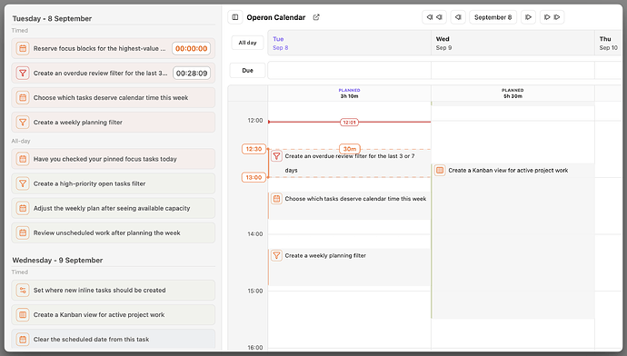Image resolution: width=627 pixels, height=356 pixels.
Task: Open 'Create a weekly planning filter' sidebar task text
Action: (x=78, y=123)
